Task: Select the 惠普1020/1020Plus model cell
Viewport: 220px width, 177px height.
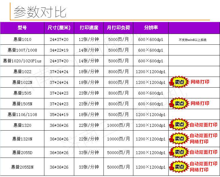Action: [22, 61]
